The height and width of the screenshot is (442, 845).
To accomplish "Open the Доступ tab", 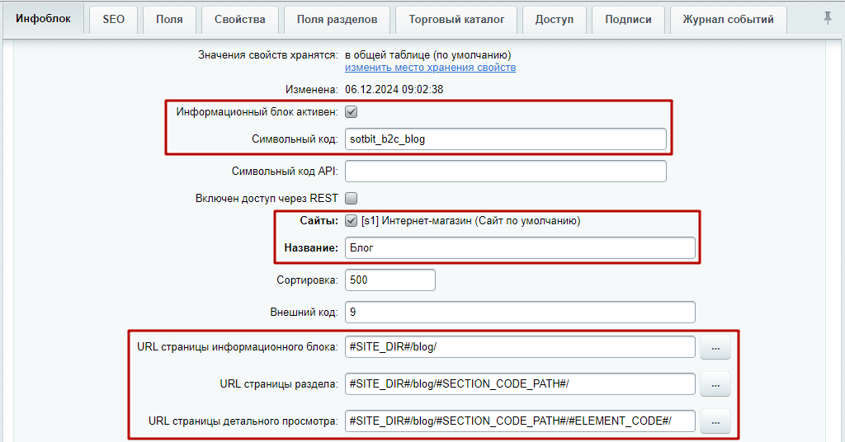I will (x=554, y=20).
